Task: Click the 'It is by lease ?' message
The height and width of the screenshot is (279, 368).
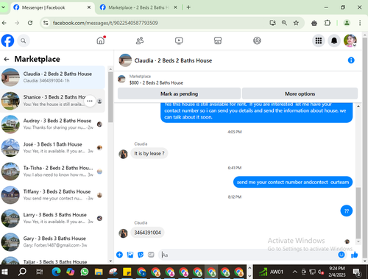Action: tap(149, 153)
